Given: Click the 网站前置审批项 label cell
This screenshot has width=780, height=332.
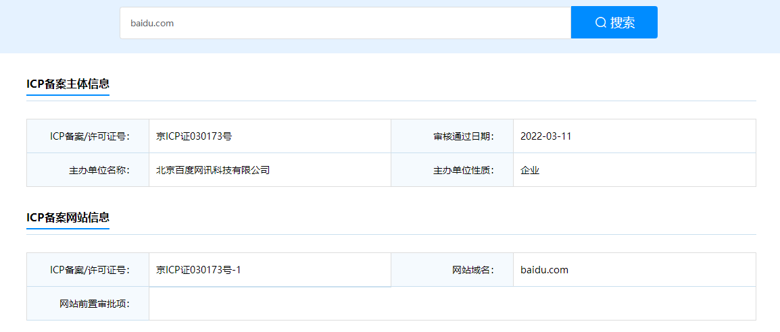Looking at the screenshot, I should click(88, 304).
